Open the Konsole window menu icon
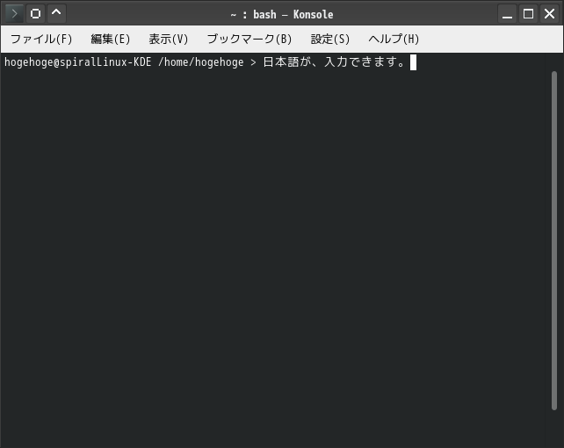Screen dimensions: 564x448 (14, 14)
